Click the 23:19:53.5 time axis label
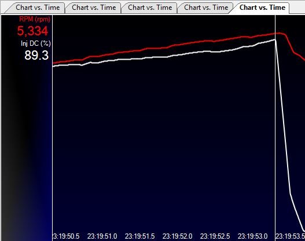305x241 pixels. (x=290, y=236)
